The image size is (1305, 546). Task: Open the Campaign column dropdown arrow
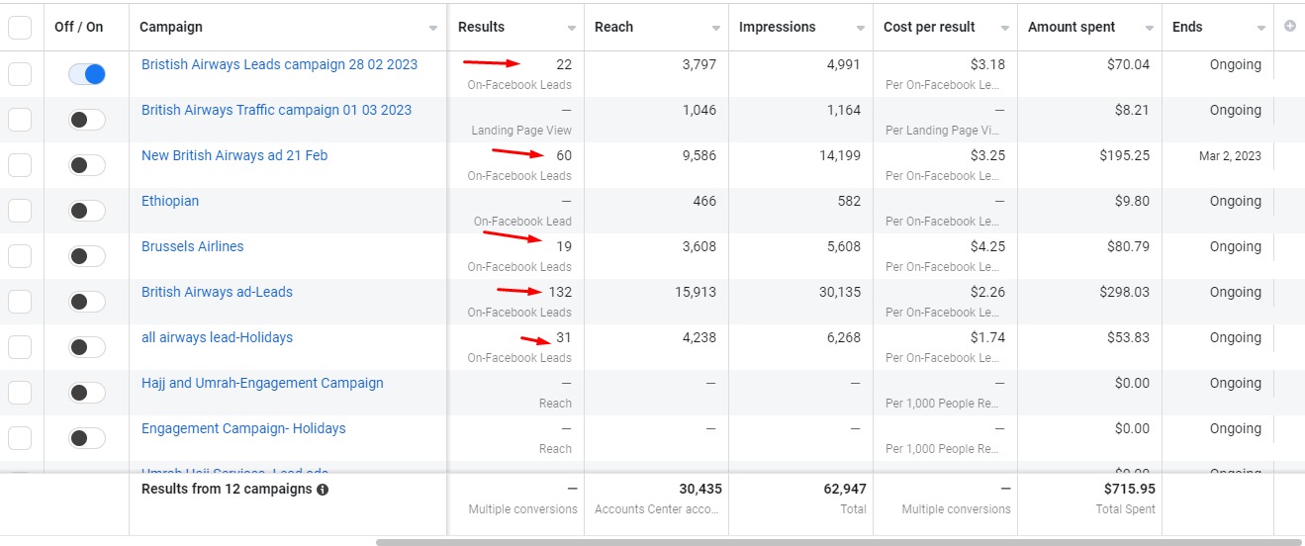[x=433, y=29]
